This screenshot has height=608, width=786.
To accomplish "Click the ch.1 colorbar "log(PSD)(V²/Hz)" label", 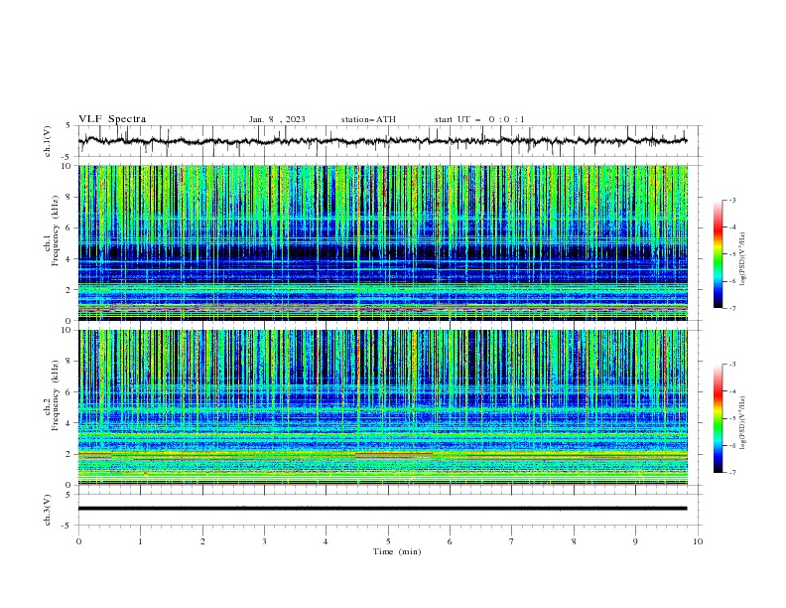I will [x=743, y=259].
